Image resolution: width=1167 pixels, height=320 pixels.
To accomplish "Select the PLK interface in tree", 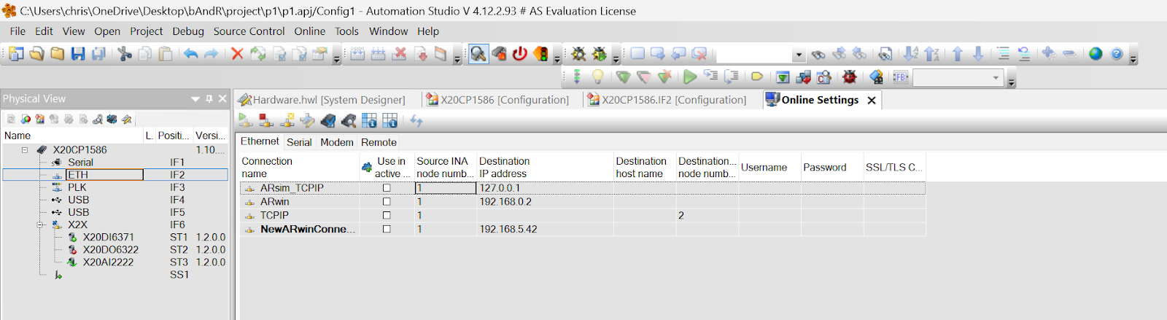I will tap(77, 187).
